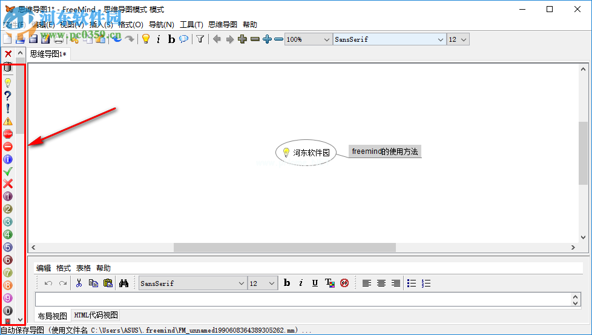Apply the green check mark icon
This screenshot has width=592, height=335.
click(8, 172)
